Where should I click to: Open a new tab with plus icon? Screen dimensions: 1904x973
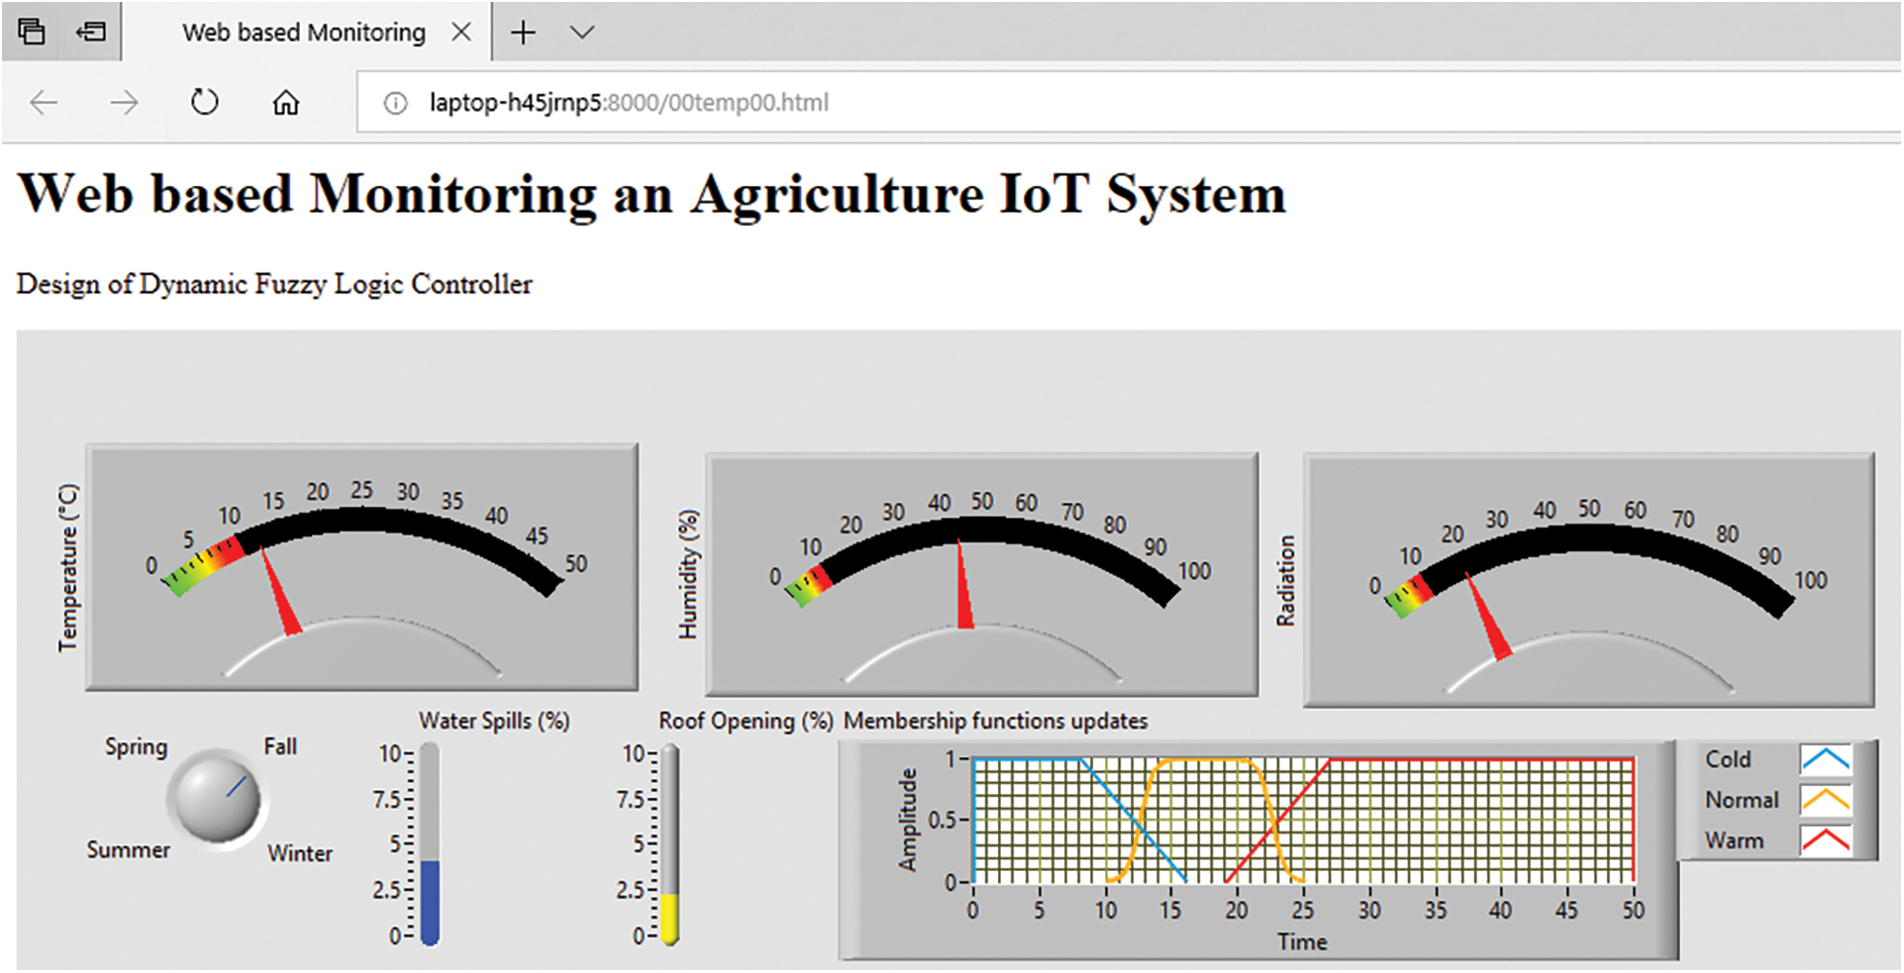tap(523, 33)
